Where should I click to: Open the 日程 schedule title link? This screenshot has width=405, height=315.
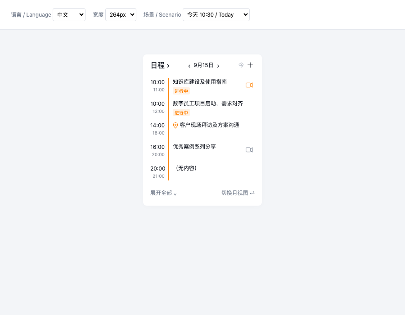(x=160, y=65)
